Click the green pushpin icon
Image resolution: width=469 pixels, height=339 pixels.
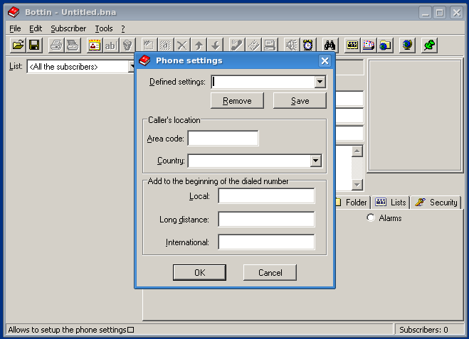(x=430, y=45)
